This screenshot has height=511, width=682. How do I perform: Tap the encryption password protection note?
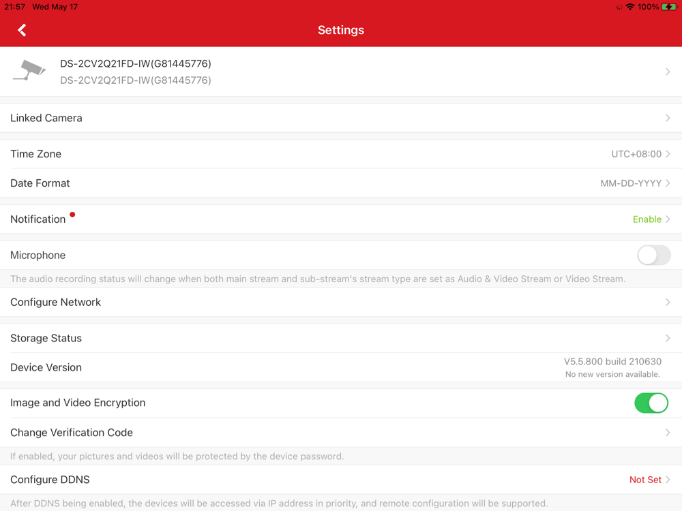point(177,456)
